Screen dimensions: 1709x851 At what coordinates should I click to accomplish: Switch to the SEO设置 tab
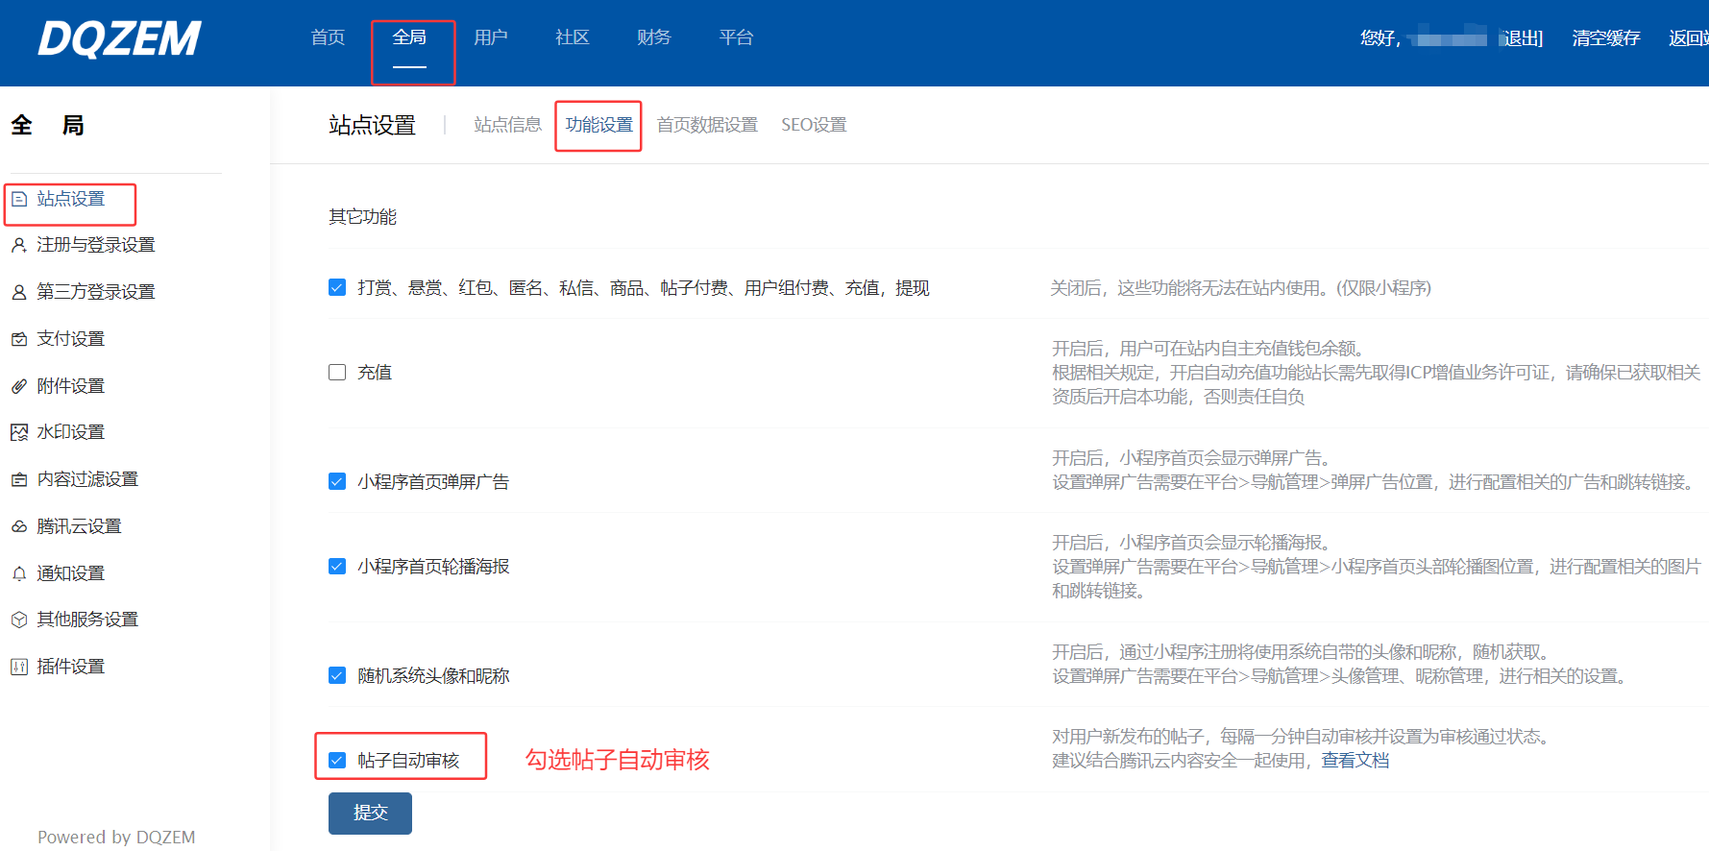[814, 125]
